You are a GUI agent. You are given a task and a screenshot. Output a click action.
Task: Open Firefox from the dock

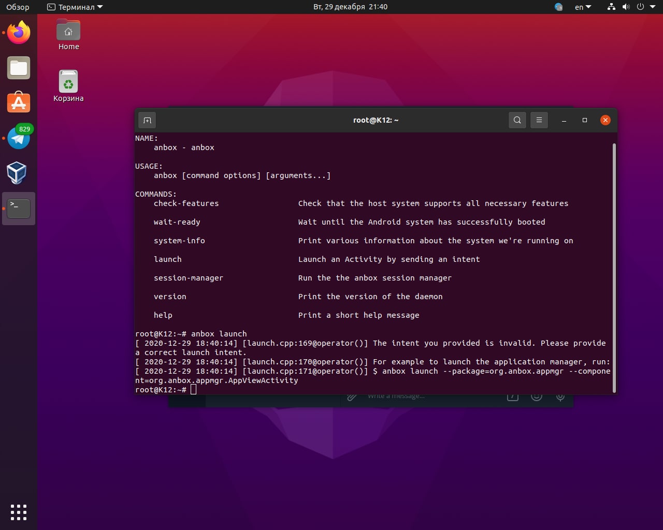[19, 33]
